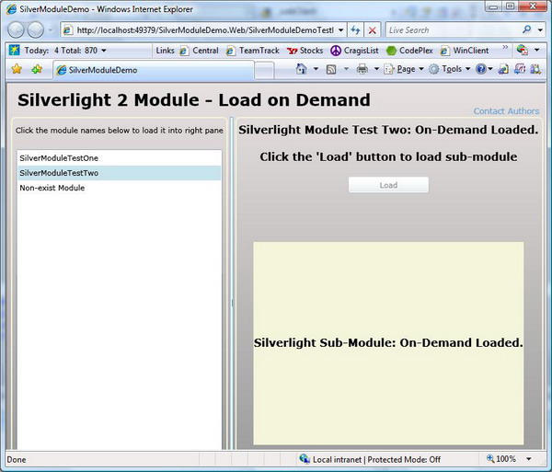Click the music note toolbar icon
Viewport: 552px width, 472px height.
click(520, 69)
